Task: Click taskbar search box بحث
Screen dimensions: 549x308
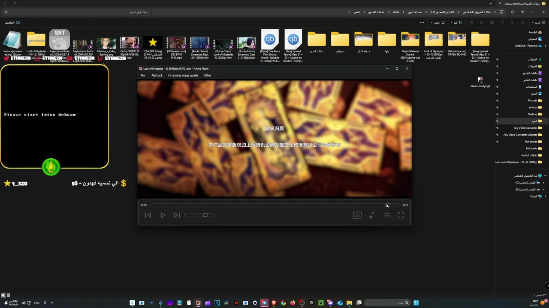Action: [386, 303]
